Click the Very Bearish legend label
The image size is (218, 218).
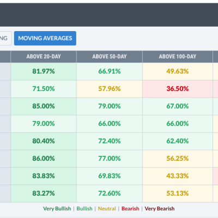(x=160, y=209)
